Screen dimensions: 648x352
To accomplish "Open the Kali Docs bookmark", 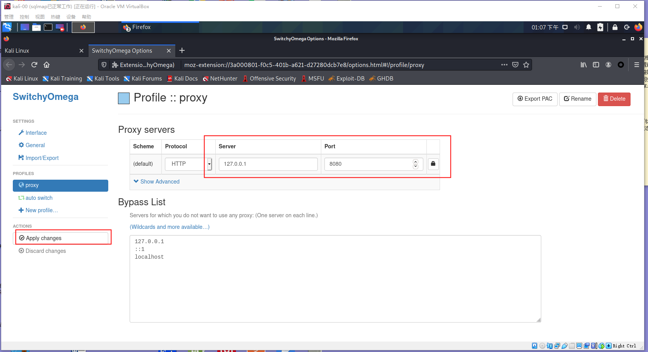I will click(182, 79).
